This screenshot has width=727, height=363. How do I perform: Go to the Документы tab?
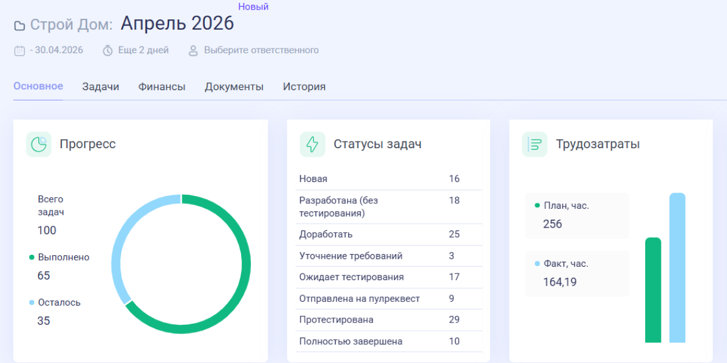234,87
